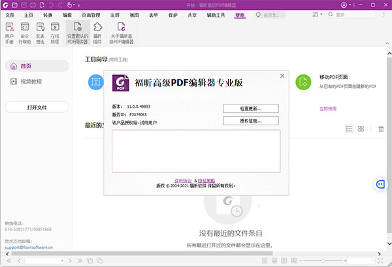Click the zoom in plus button
The height and width of the screenshot is (267, 392).
(x=345, y=260)
